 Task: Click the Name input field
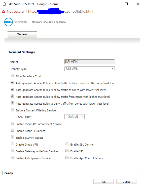90,62
